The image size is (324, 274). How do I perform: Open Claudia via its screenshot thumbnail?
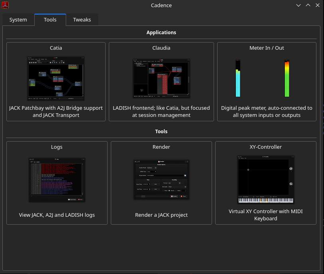pyautogui.click(x=161, y=78)
